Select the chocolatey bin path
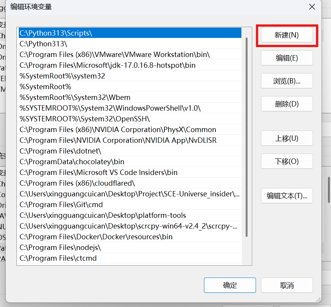331x307 pixels. [72, 162]
